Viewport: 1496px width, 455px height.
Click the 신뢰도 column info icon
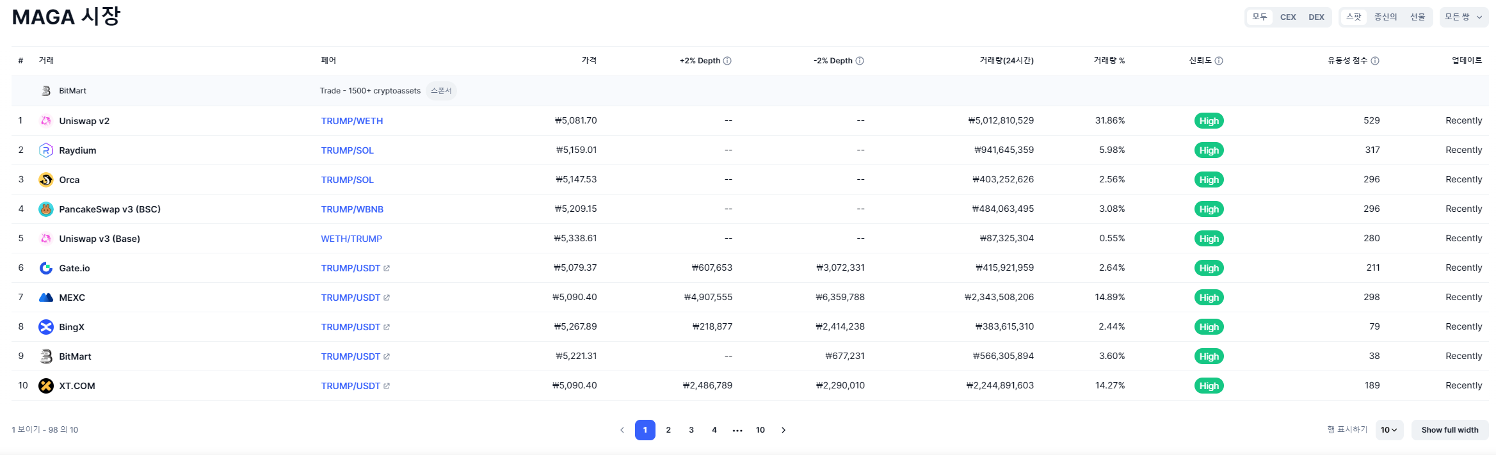click(x=1219, y=61)
